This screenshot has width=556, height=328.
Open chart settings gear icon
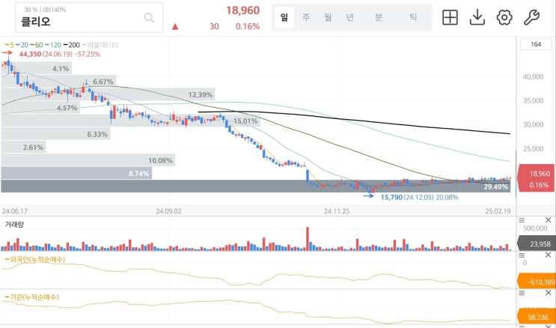coord(504,17)
